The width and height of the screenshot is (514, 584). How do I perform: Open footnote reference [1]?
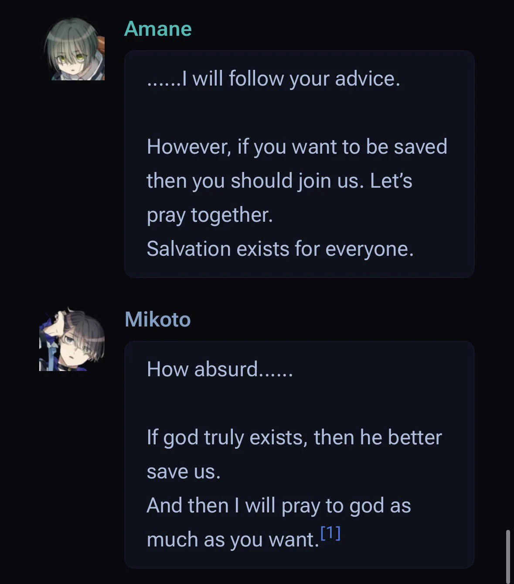pyautogui.click(x=330, y=533)
